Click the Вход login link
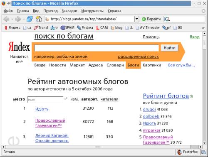The height and width of the screenshot is (157, 208). pyautogui.click(x=195, y=37)
